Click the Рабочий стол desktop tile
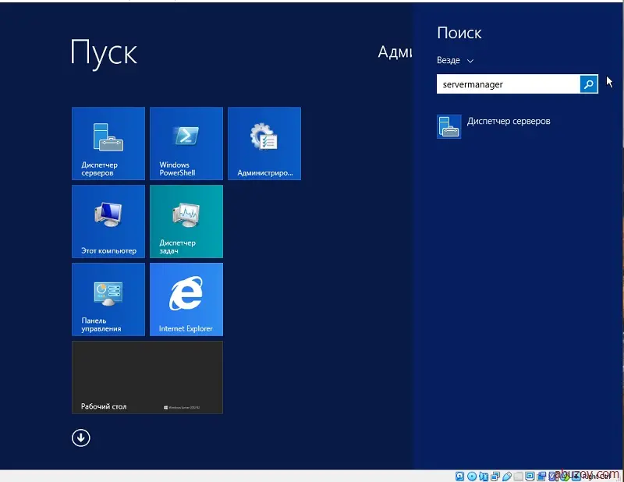The image size is (624, 482). tap(147, 377)
